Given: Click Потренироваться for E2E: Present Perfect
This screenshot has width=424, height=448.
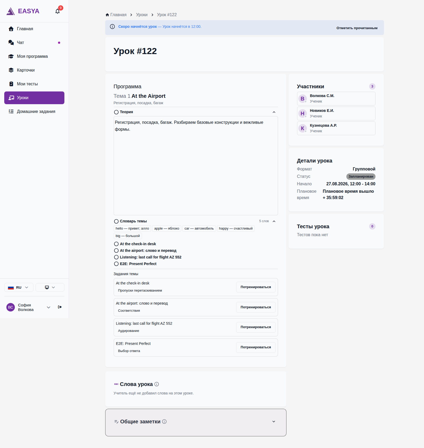Looking at the screenshot, I should tap(256, 347).
